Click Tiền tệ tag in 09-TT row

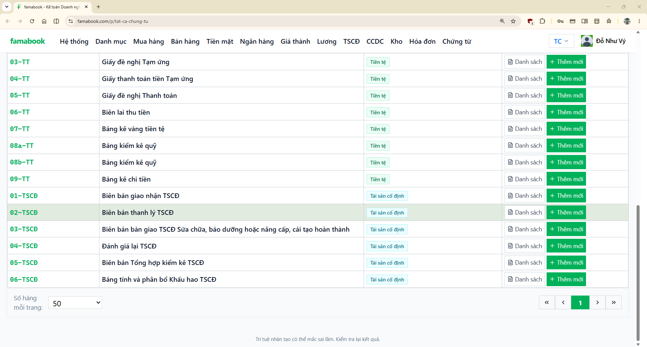coord(378,179)
